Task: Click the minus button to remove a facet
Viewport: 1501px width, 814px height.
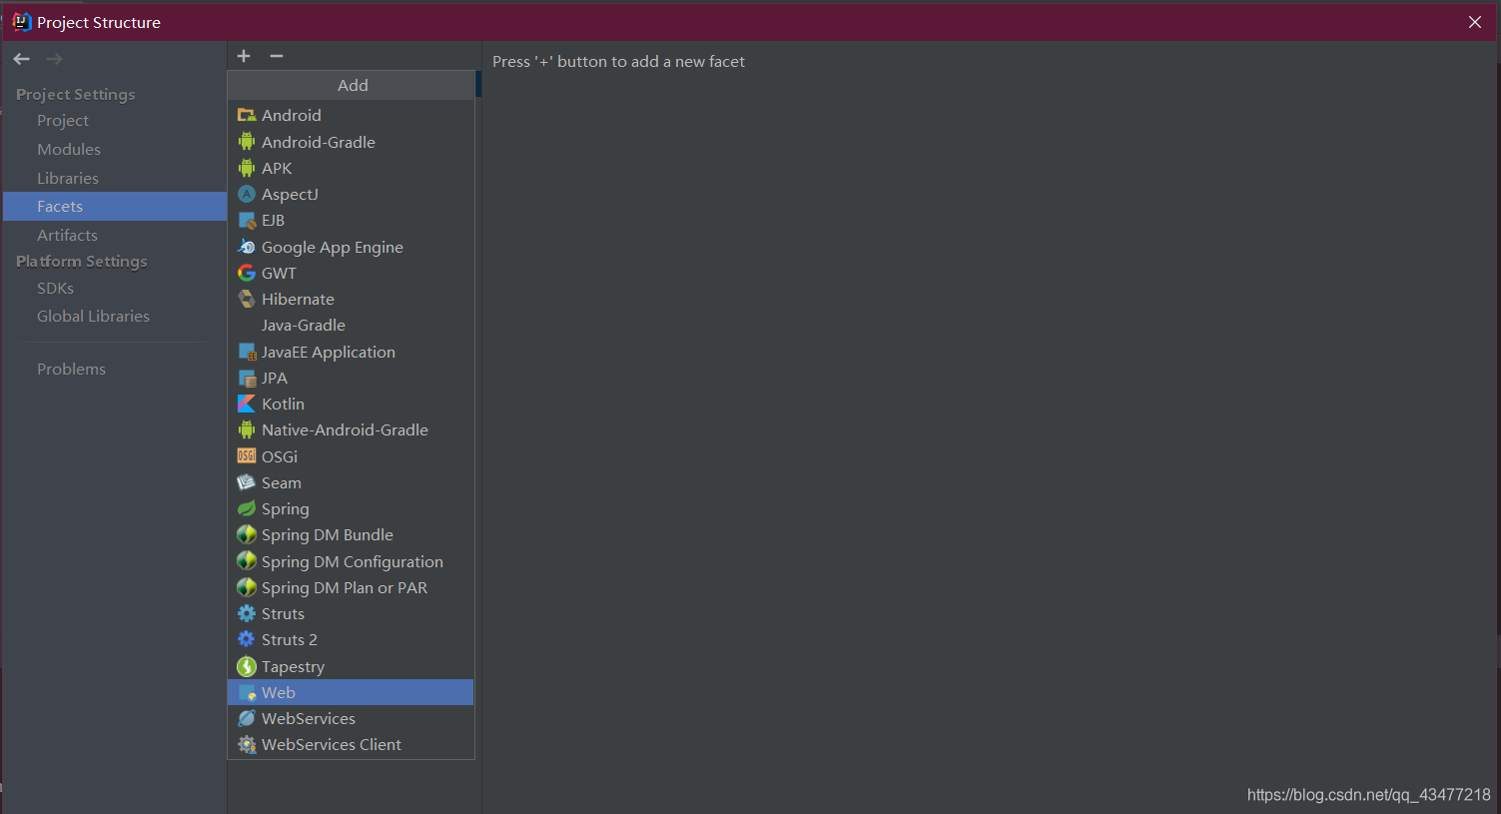Action: [277, 56]
